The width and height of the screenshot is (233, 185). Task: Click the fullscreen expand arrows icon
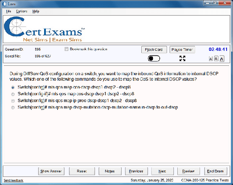pyautogui.click(x=182, y=59)
